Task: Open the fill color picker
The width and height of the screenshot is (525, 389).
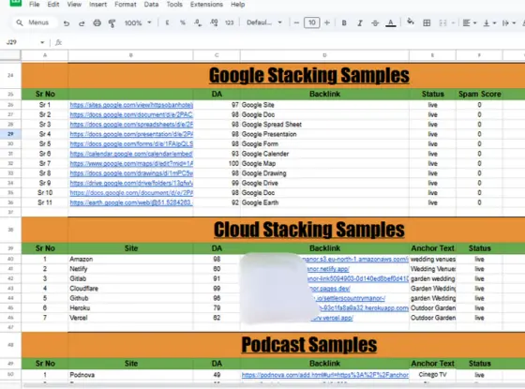Action: point(411,22)
